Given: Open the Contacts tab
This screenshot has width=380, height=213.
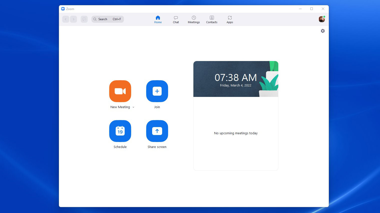Looking at the screenshot, I should (x=212, y=19).
